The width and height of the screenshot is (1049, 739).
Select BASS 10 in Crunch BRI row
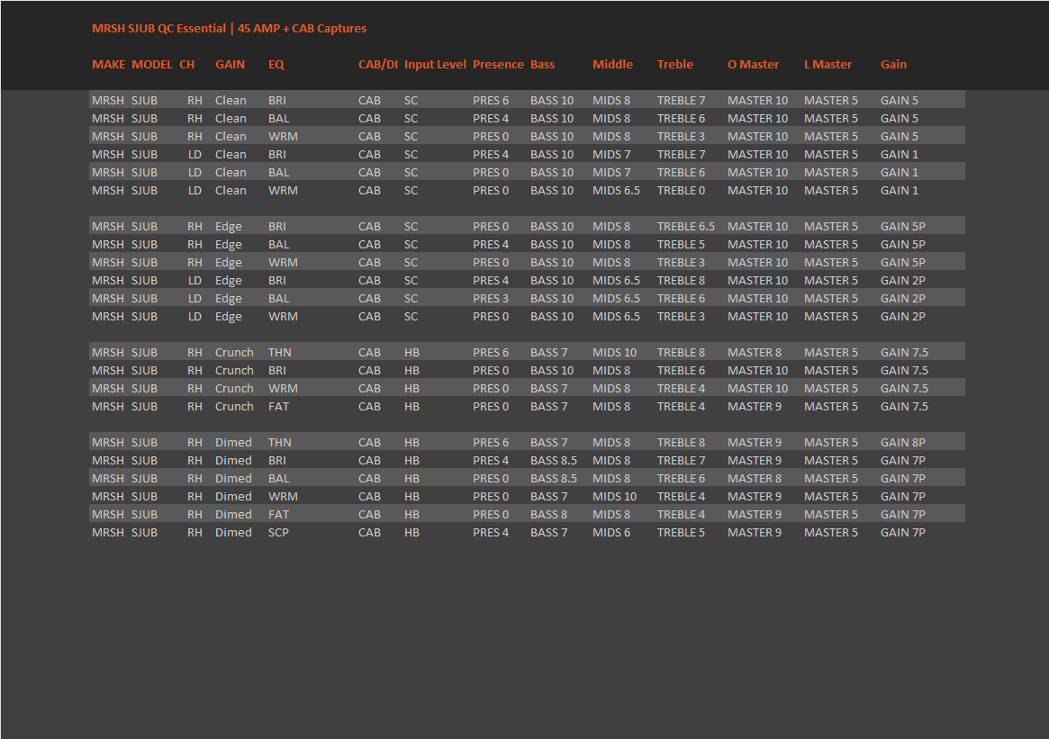(552, 371)
